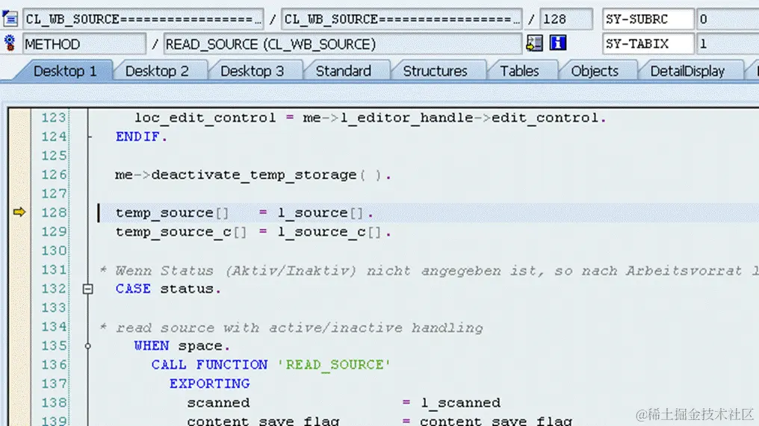Click the scanned parameter on line 138
Viewport: 759px width, 426px height.
click(218, 403)
